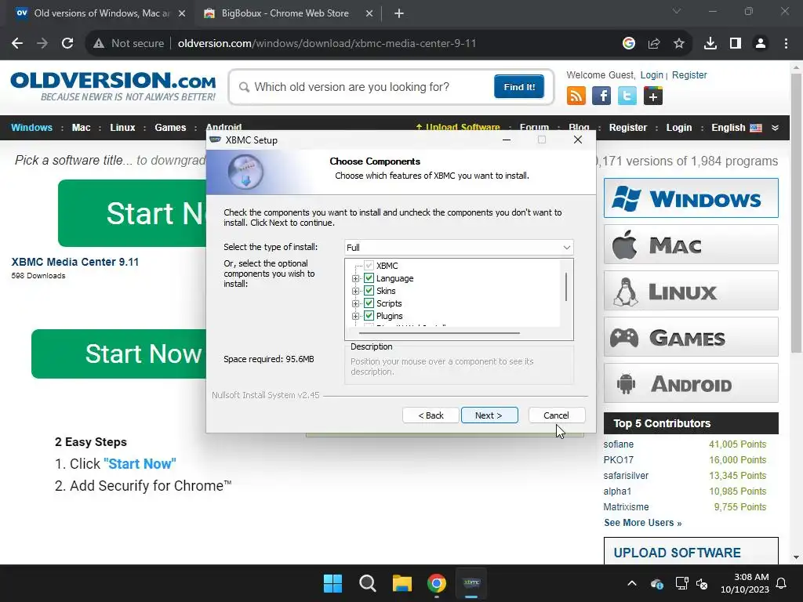Click See More Users link
Screen dimensions: 803x602
643,523
